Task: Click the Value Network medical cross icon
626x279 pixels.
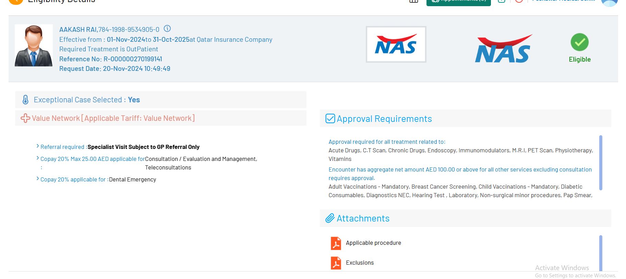Action: [25, 118]
